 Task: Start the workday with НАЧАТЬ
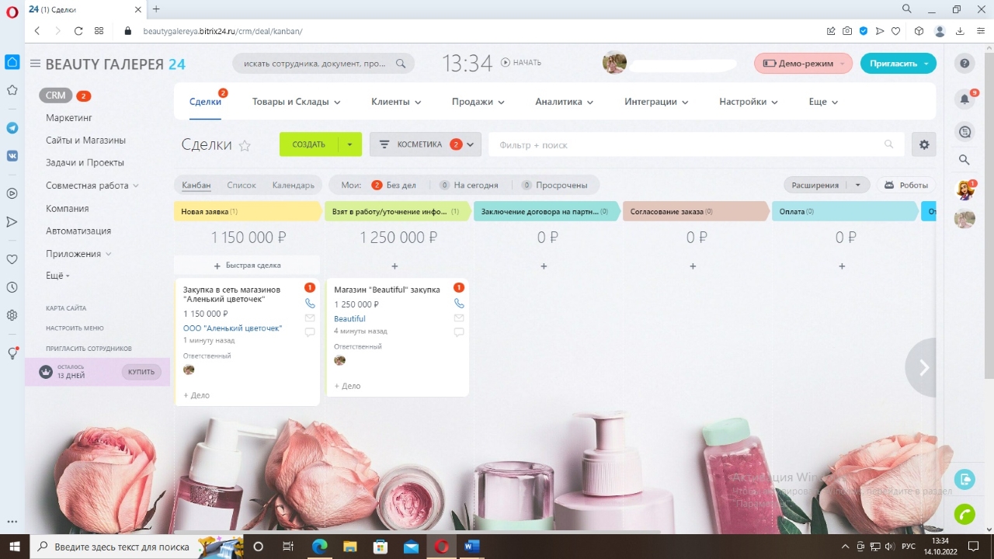pyautogui.click(x=521, y=63)
